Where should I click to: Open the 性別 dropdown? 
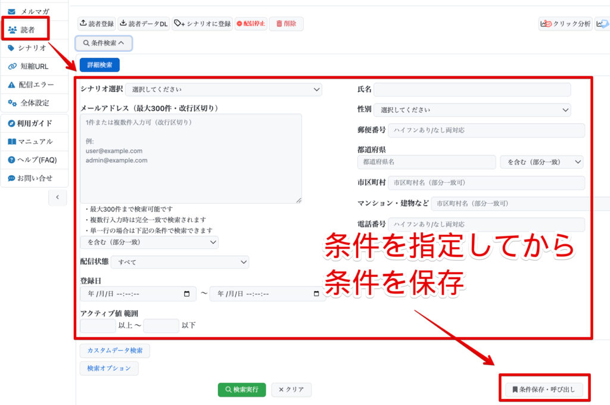(x=472, y=110)
